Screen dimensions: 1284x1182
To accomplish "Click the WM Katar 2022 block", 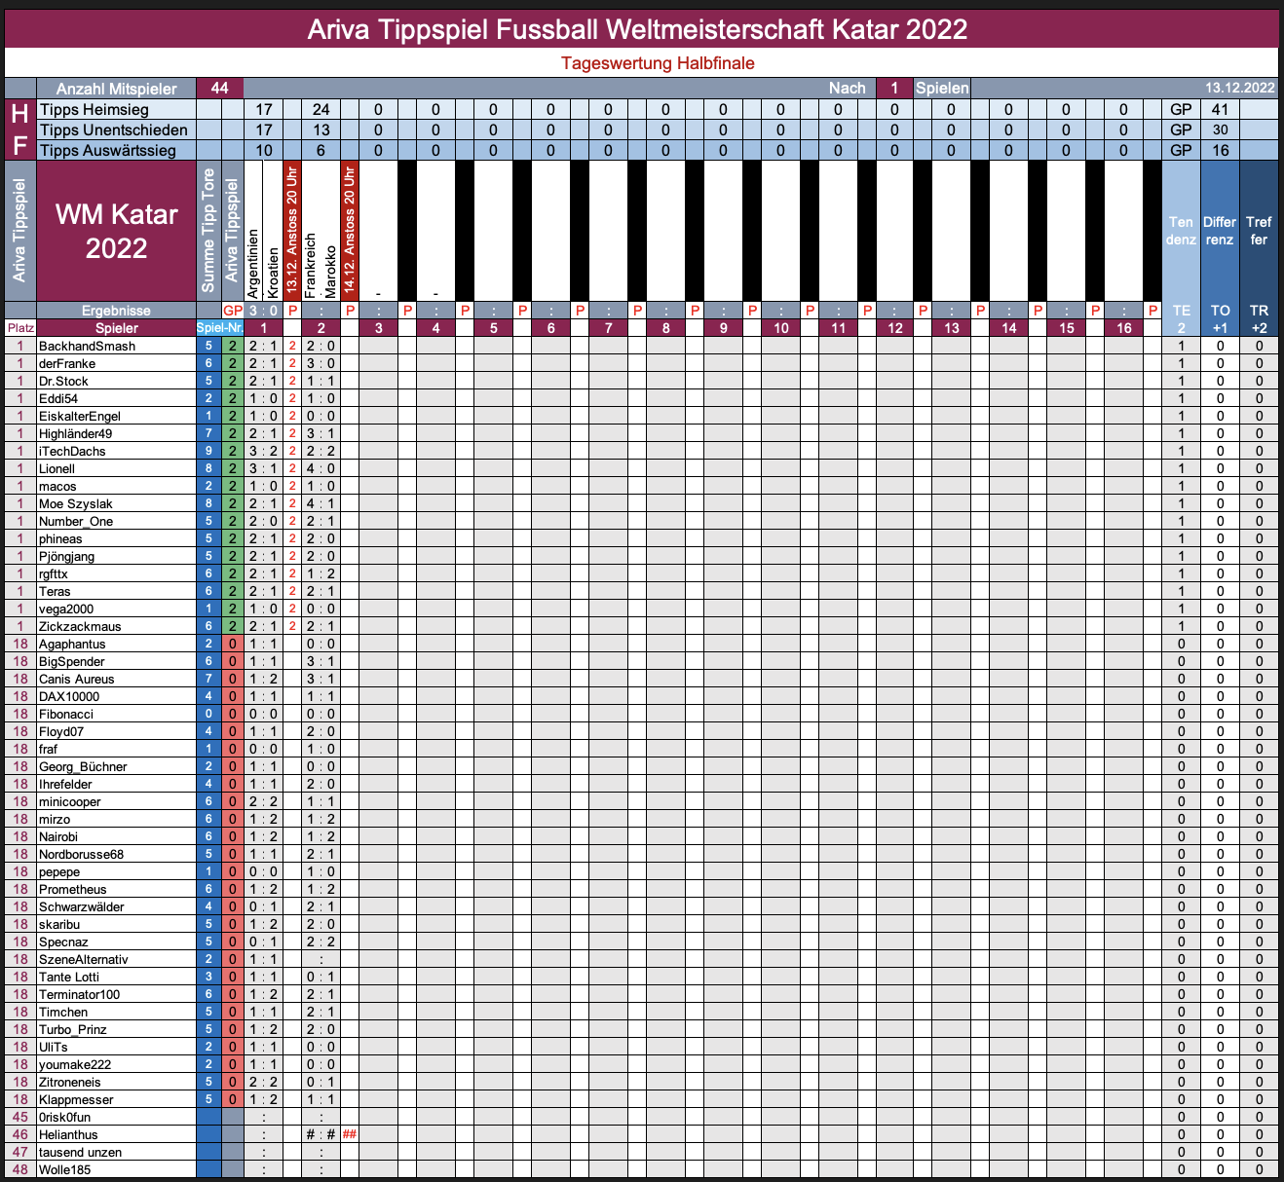I will click(116, 232).
